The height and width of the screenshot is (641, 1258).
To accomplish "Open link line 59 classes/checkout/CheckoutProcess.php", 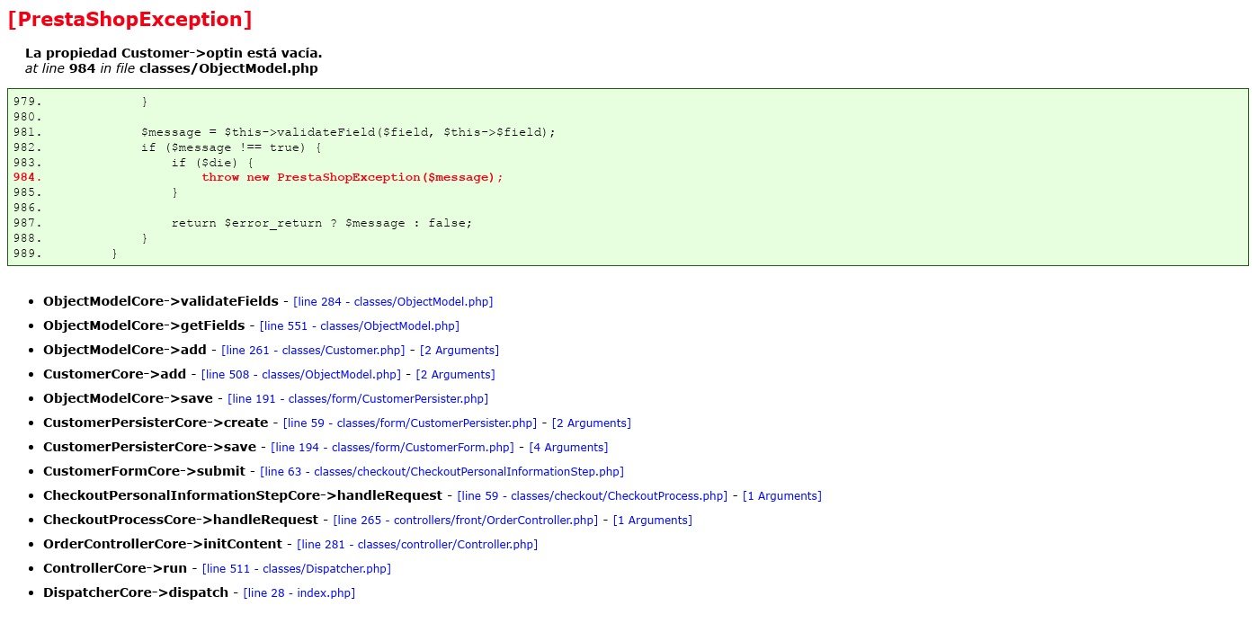I will (x=593, y=496).
